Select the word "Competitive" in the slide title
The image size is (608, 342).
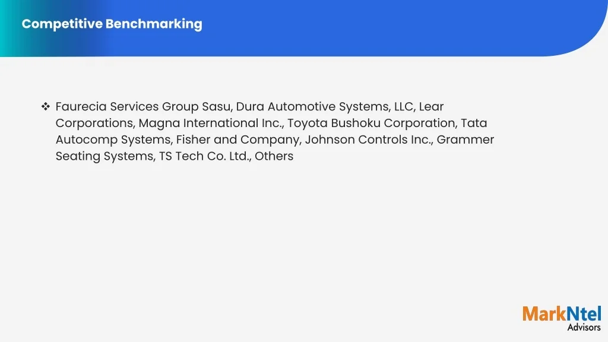pyautogui.click(x=62, y=24)
